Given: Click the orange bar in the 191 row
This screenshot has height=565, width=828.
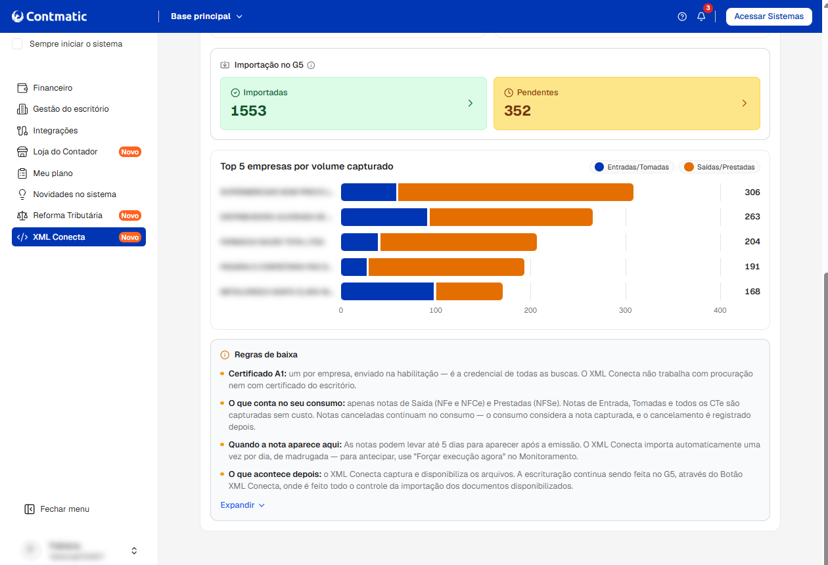Looking at the screenshot, I should point(446,267).
